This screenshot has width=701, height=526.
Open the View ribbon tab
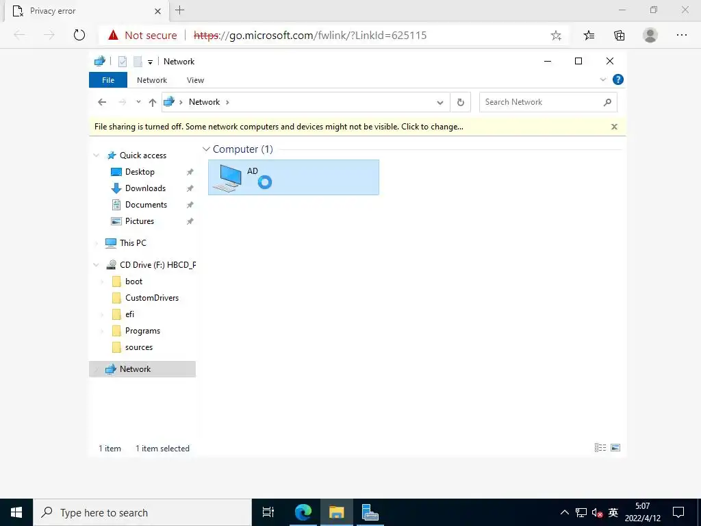click(195, 80)
